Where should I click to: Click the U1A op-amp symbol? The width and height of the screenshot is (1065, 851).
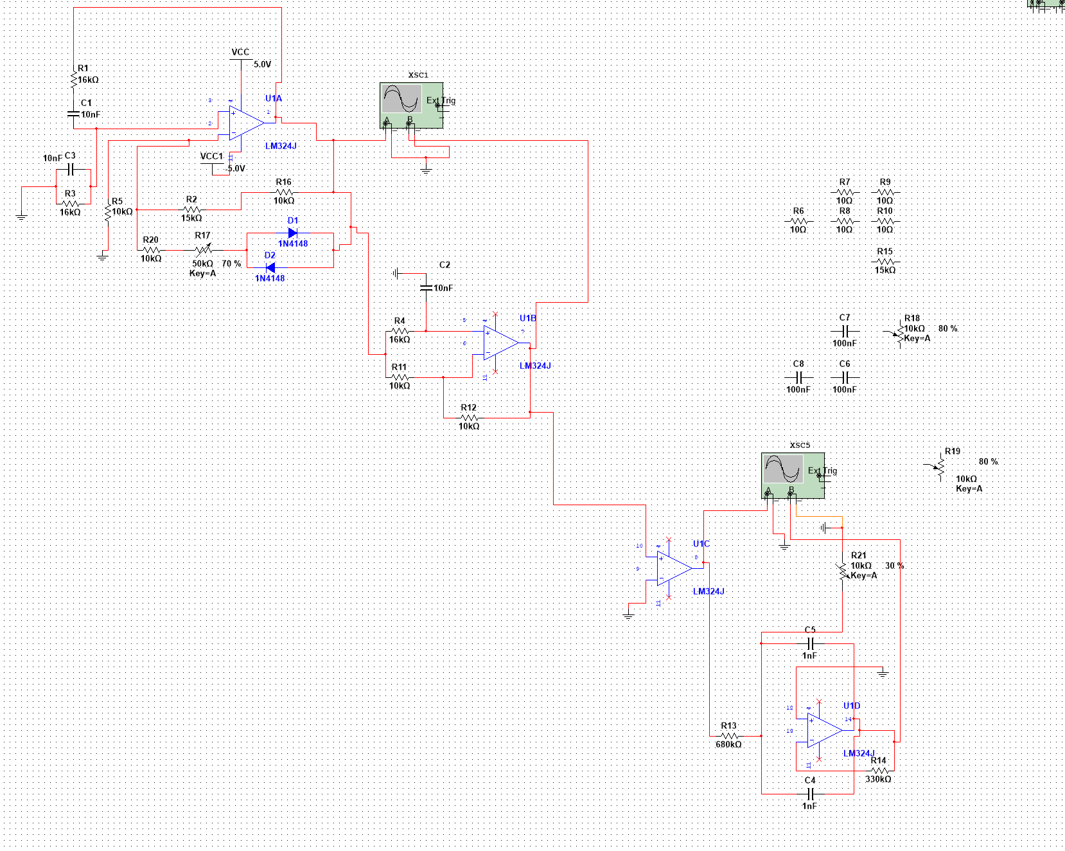point(246,122)
